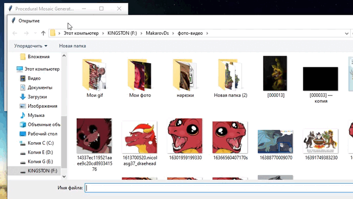The image size is (353, 199).
Task: Select 'KINGSTON (F:)' in address path
Action: pyautogui.click(x=122, y=33)
